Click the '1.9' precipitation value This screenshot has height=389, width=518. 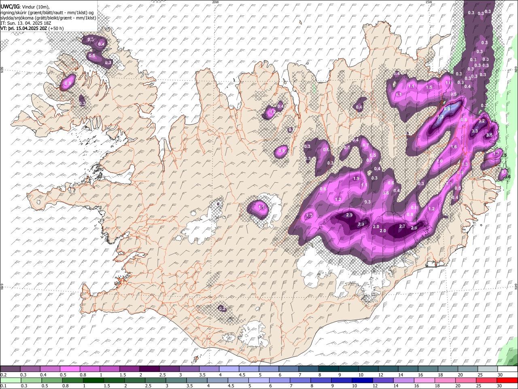tap(357, 179)
